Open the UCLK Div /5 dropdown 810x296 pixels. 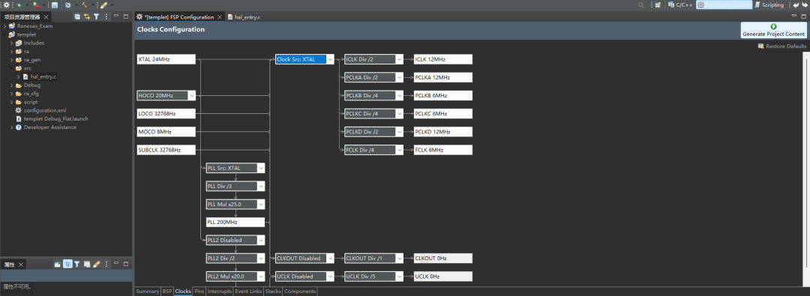point(399,277)
